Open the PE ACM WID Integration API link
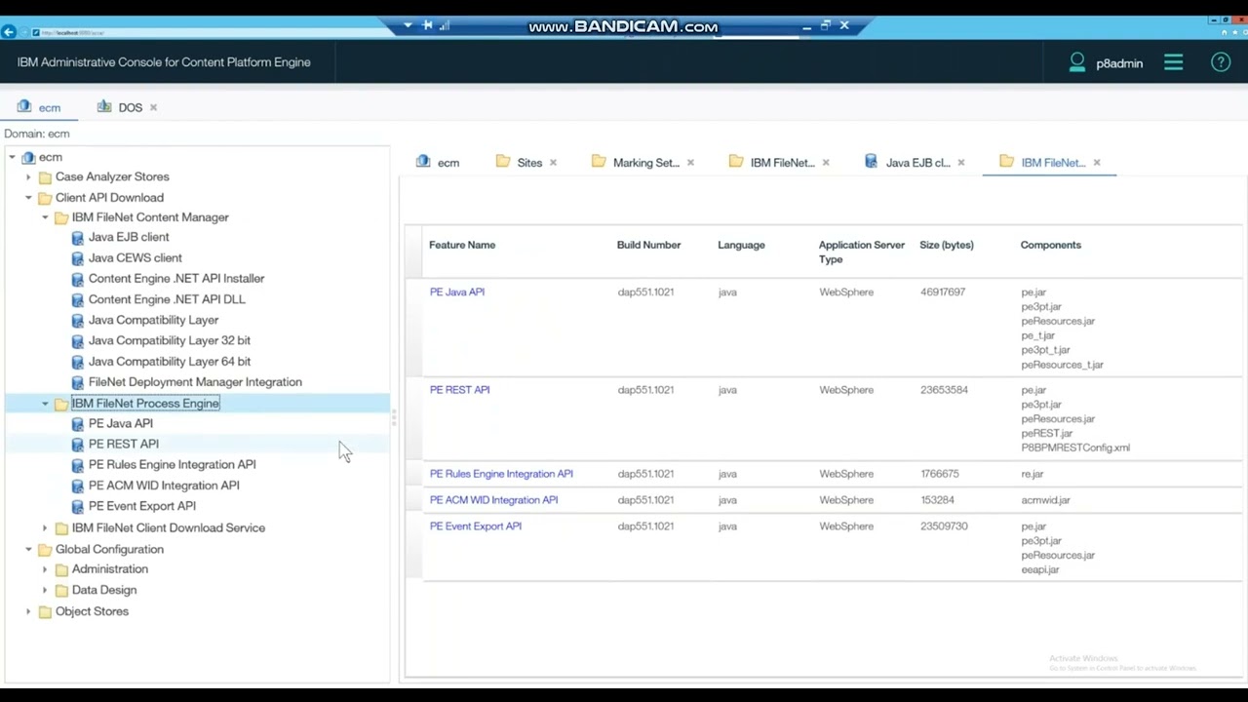1248x702 pixels. point(493,500)
